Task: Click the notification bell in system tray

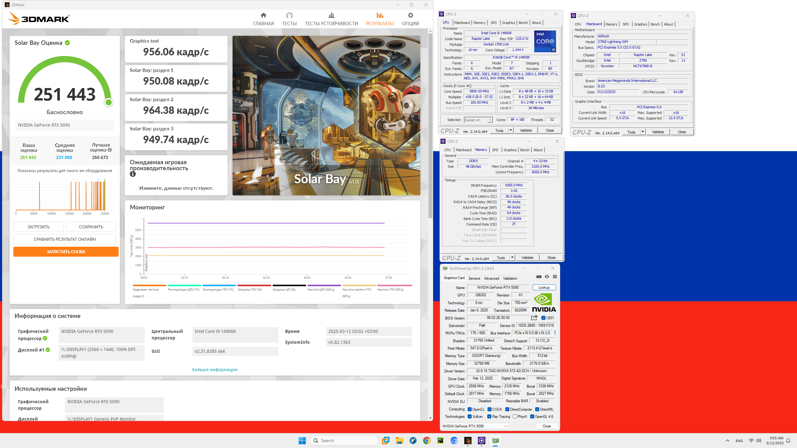Action: [x=788, y=441]
